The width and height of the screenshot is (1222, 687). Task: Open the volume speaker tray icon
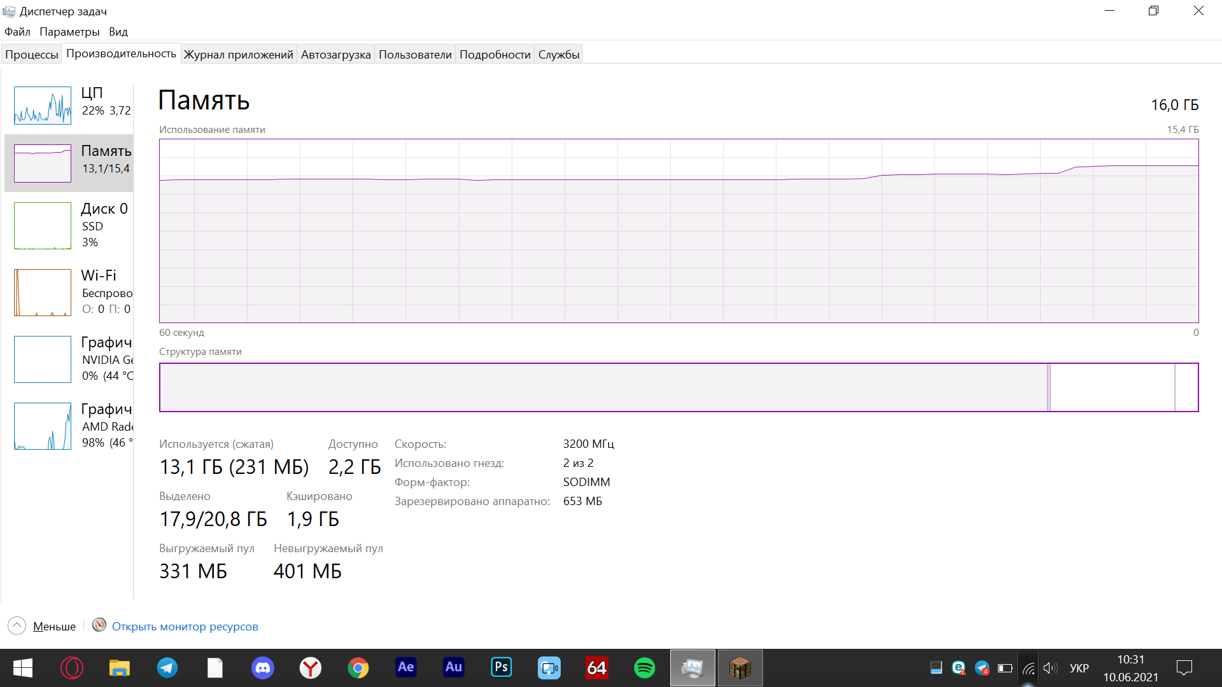pyautogui.click(x=1050, y=668)
